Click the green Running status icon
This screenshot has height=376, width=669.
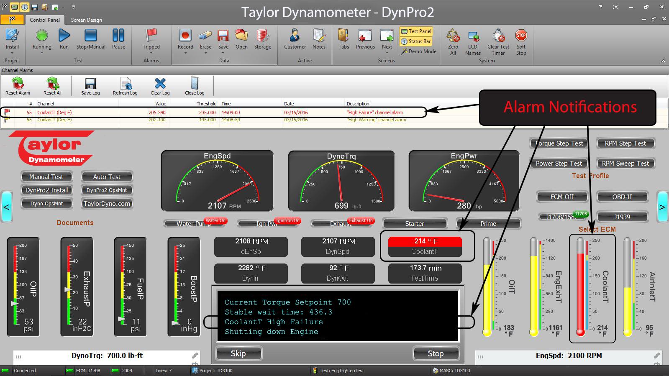42,36
